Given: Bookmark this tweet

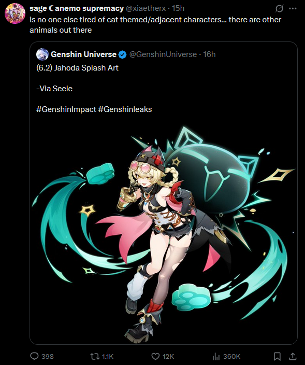Looking at the screenshot, I should (x=277, y=356).
